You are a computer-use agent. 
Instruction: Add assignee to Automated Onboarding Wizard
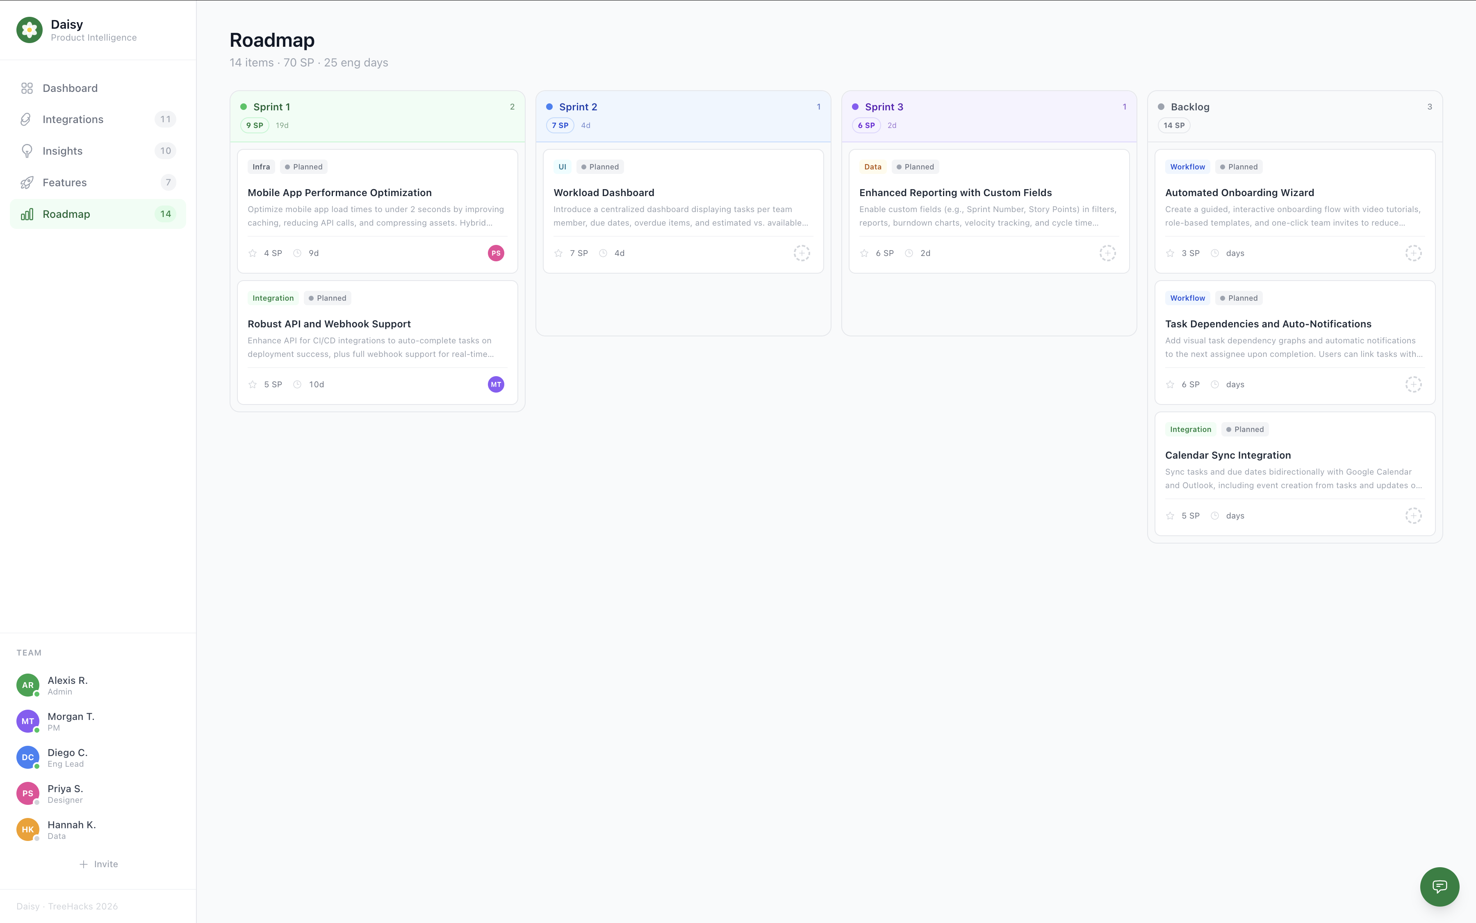tap(1413, 254)
